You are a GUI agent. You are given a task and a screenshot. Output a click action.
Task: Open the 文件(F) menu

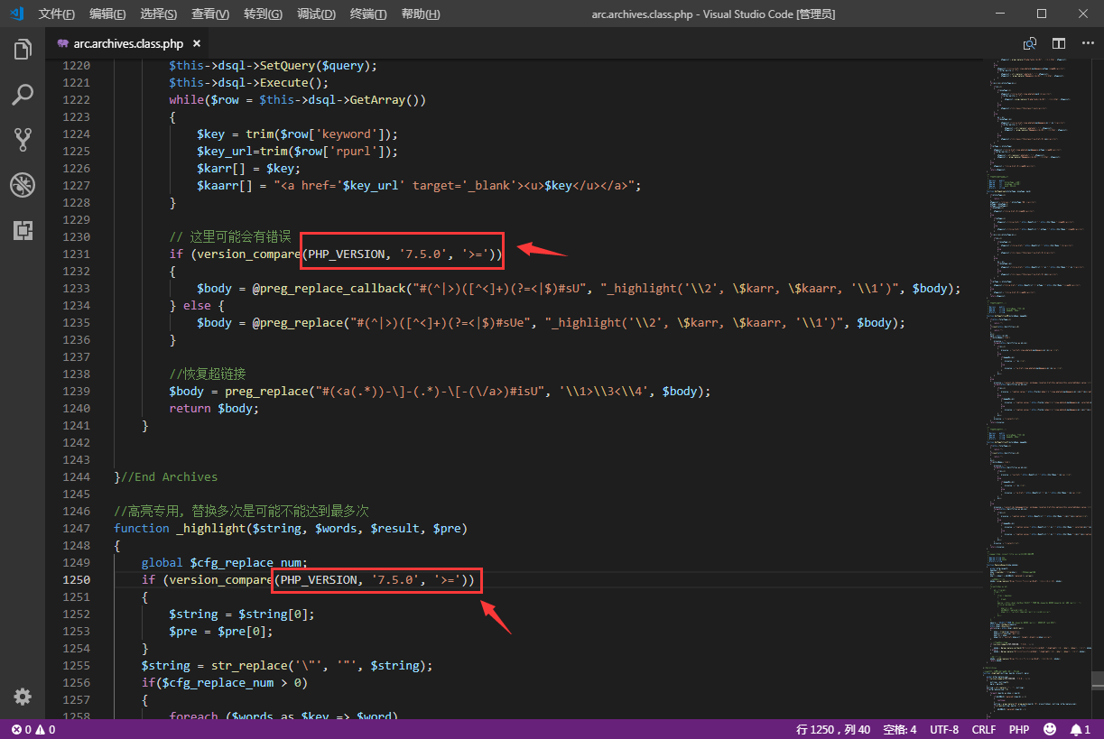pos(57,14)
